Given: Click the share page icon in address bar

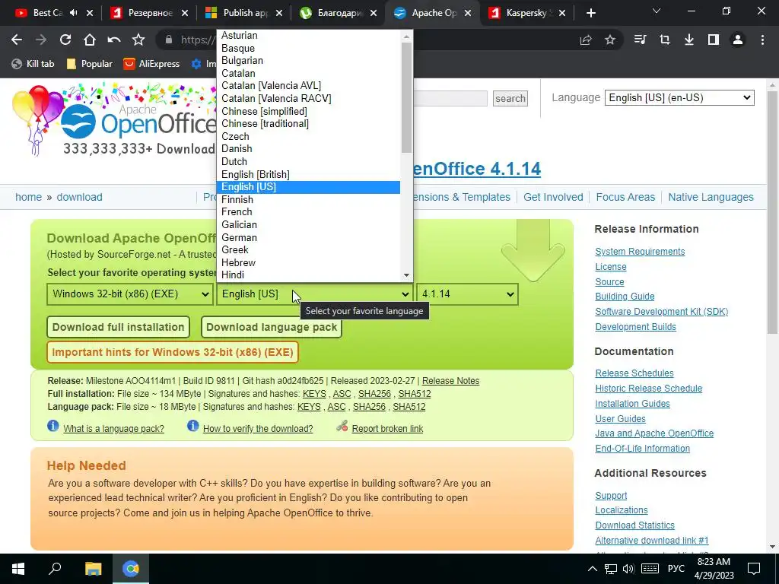Looking at the screenshot, I should (x=586, y=40).
